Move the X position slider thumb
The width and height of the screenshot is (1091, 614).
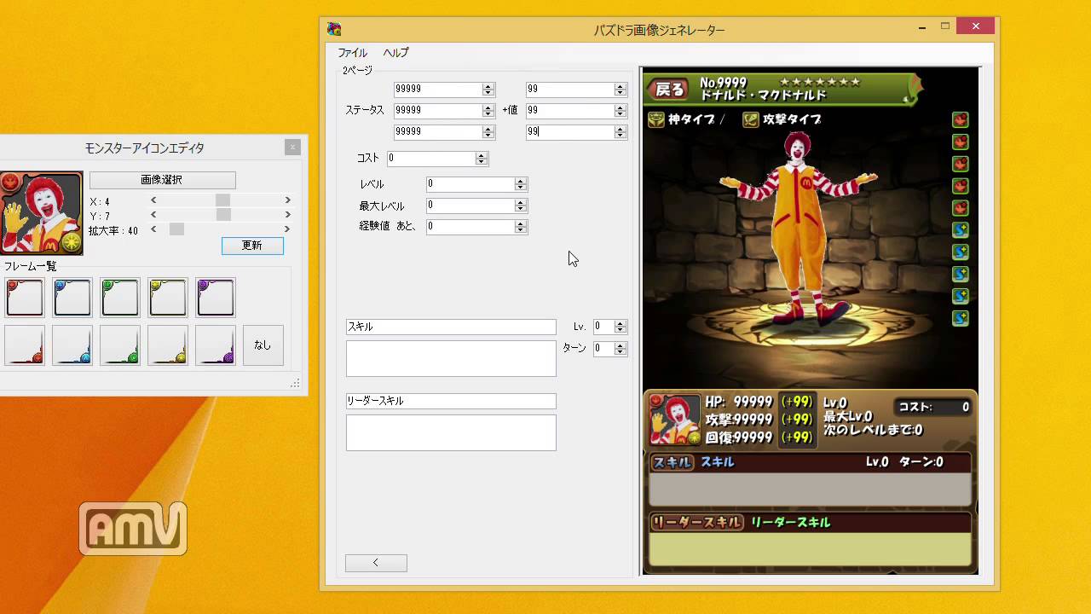(x=222, y=200)
